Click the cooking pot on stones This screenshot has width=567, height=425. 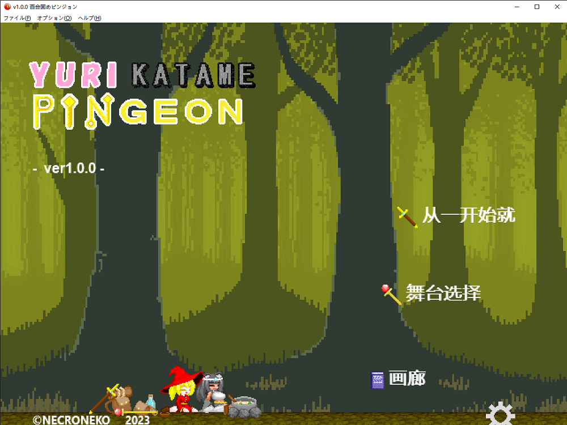pyautogui.click(x=244, y=407)
